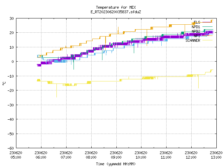This screenshot has width=223, height=167.
Task: Click the y-axis label -50
Action: click(11, 134)
